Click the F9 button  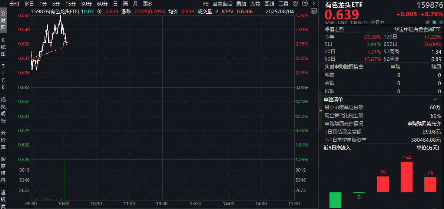tap(206, 4)
